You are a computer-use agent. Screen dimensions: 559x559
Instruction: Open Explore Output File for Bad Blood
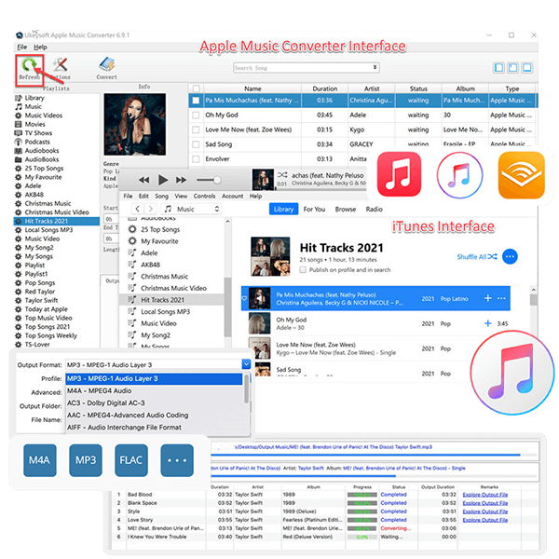pos(484,495)
